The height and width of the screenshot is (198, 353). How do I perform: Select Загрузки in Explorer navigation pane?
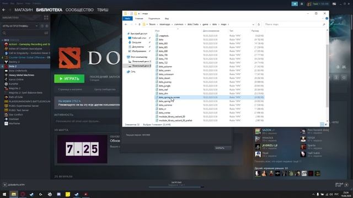136,42
